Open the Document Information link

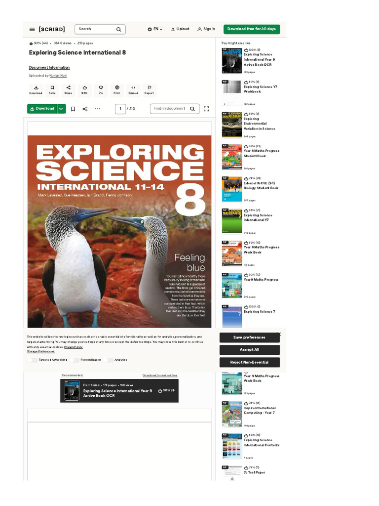tap(49, 67)
